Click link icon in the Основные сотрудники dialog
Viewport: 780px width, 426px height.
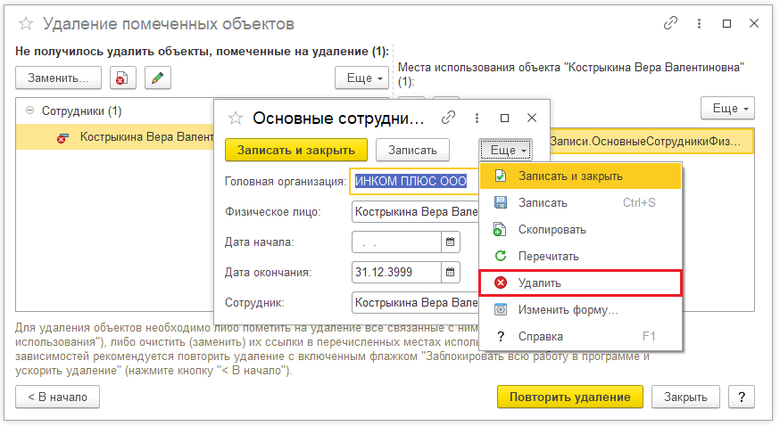pyautogui.click(x=449, y=118)
